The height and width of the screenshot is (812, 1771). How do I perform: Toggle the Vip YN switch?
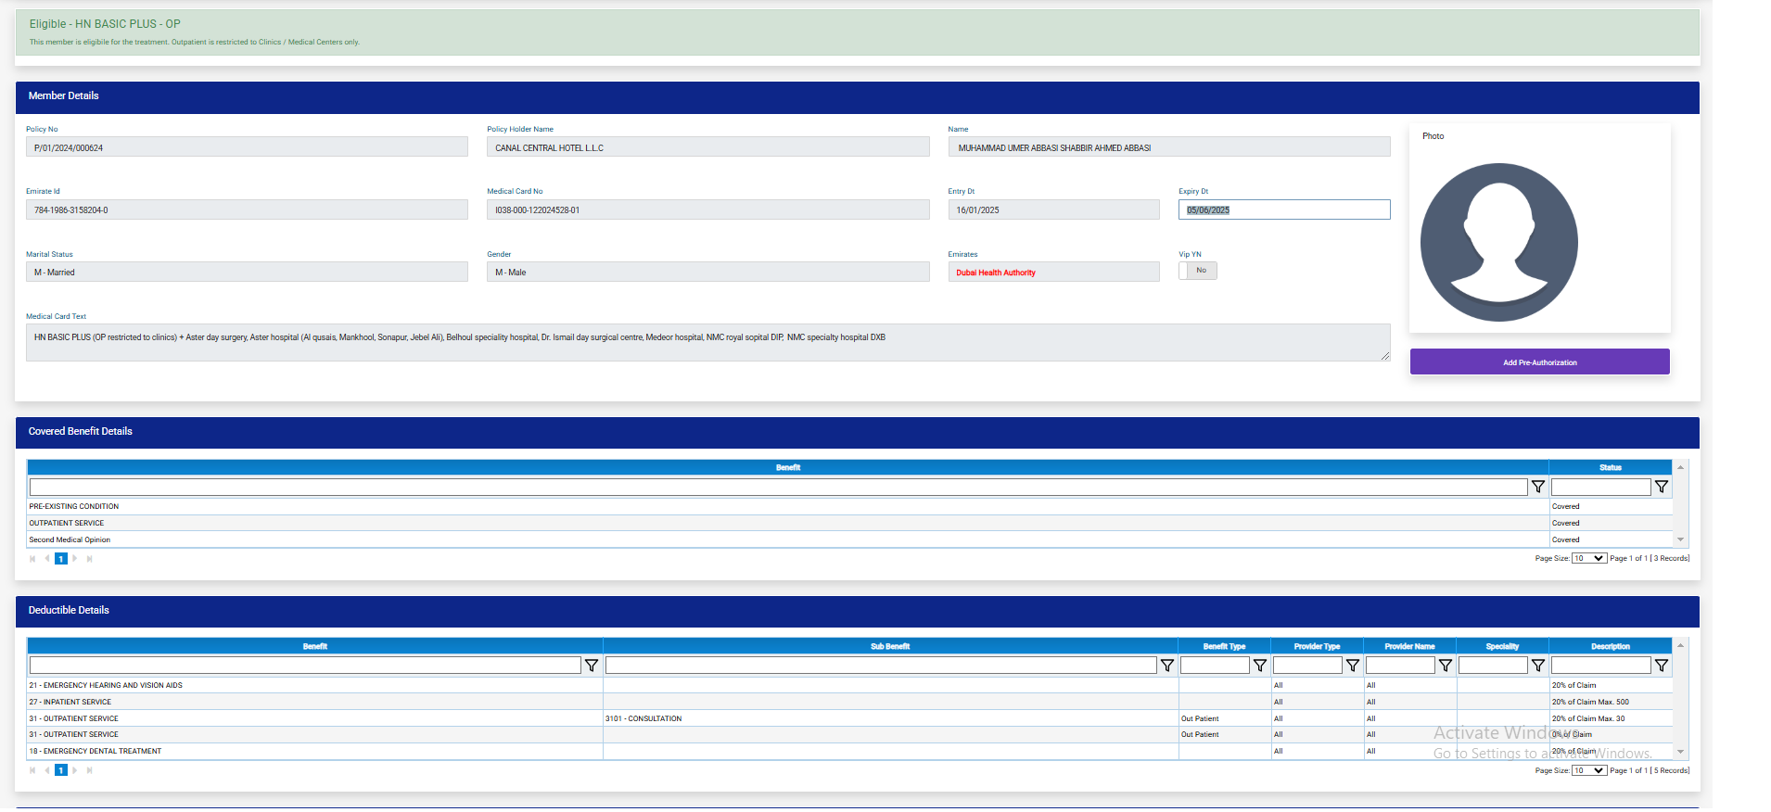point(1197,271)
